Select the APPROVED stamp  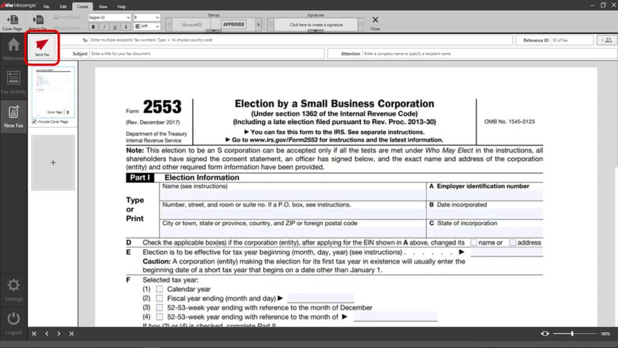(x=234, y=25)
